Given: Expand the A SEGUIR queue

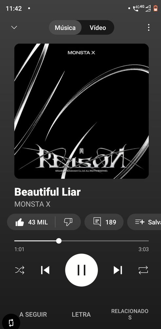Looking at the screenshot, I should (x=33, y=315).
